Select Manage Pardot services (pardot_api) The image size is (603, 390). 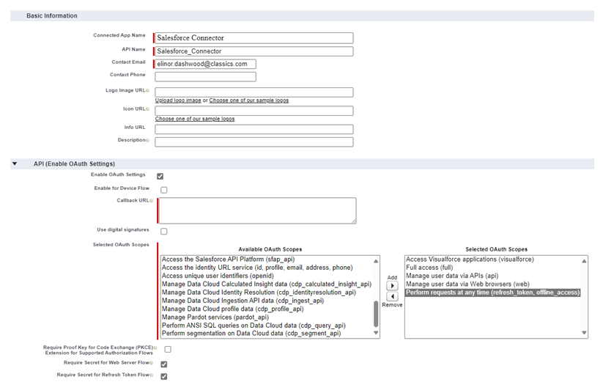267,317
